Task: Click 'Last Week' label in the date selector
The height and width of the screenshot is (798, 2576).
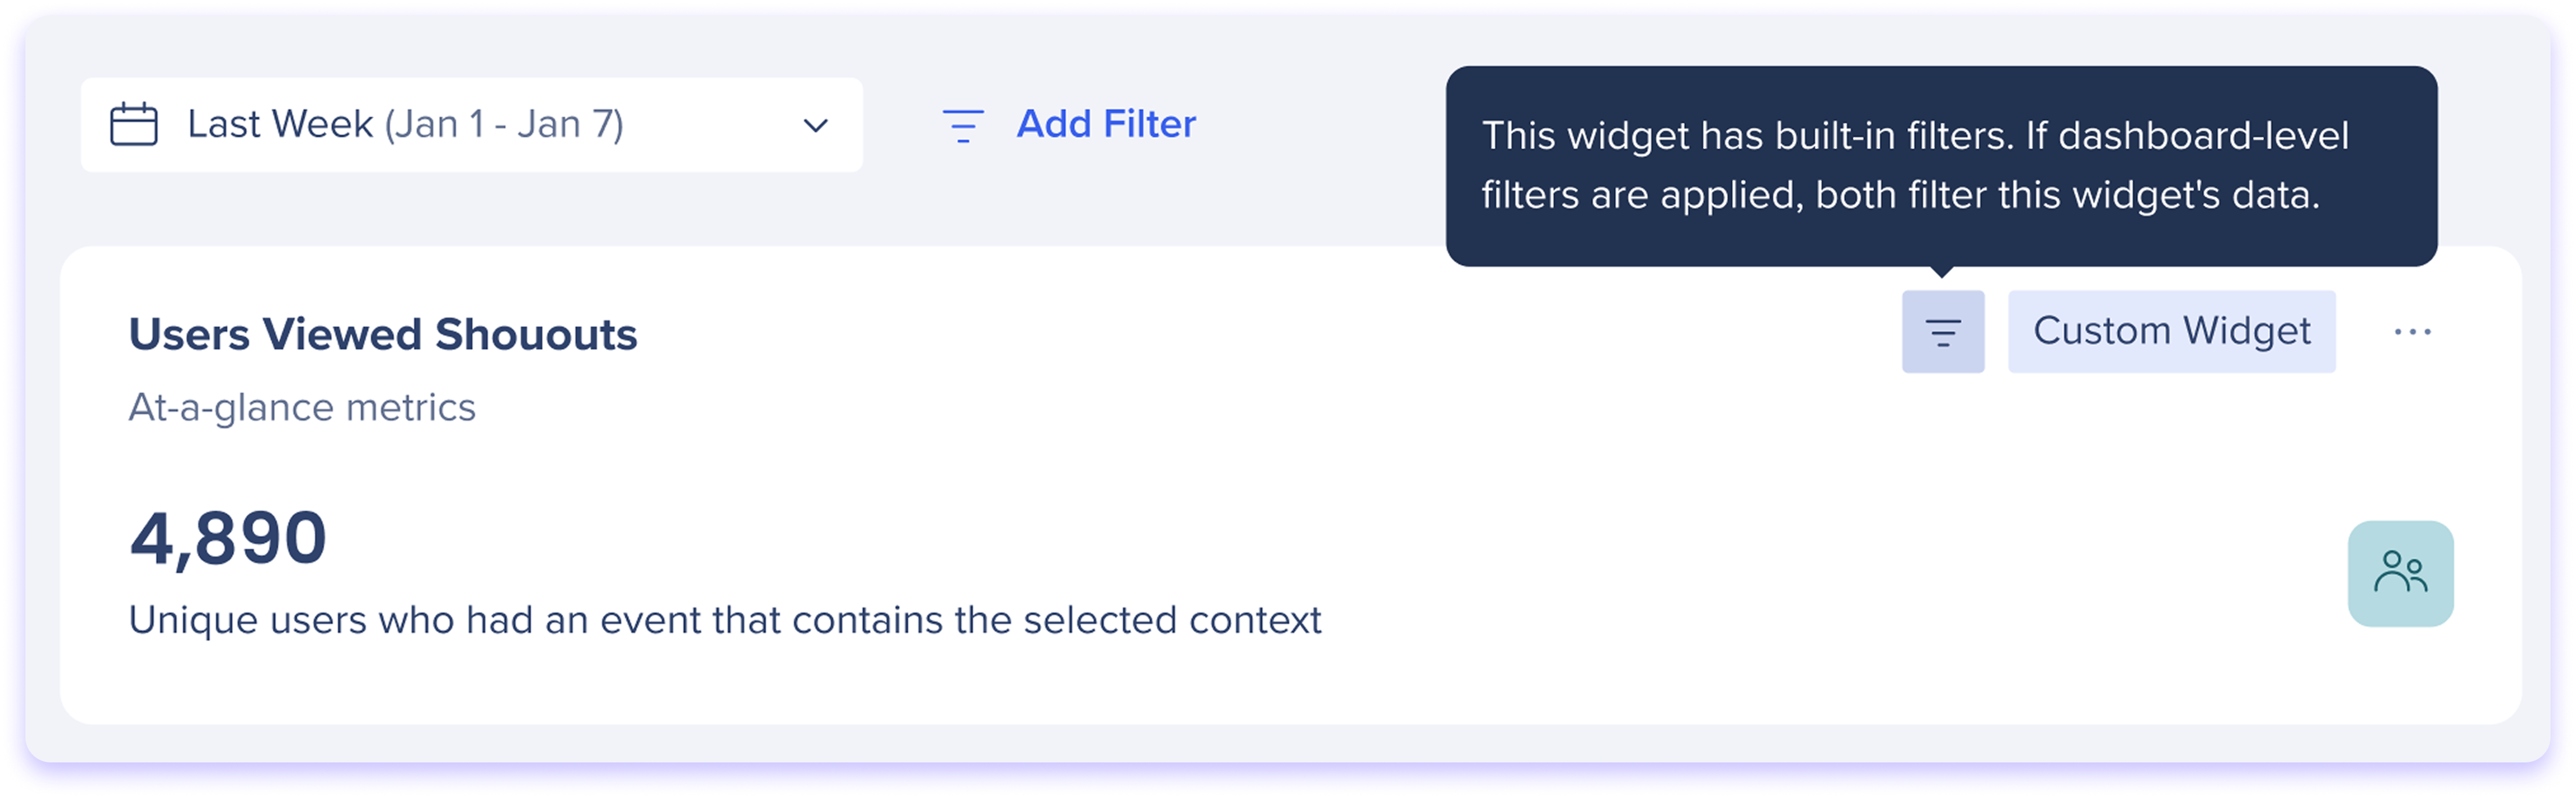Action: [280, 124]
